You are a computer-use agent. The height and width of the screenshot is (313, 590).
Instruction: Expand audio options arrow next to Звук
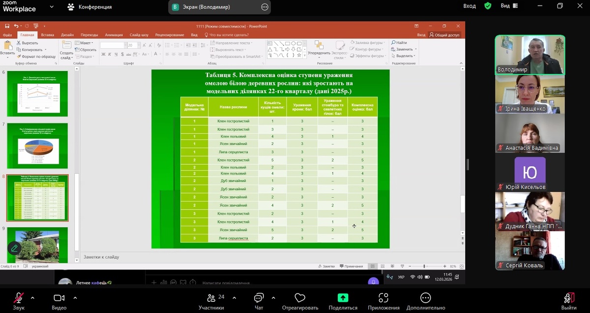point(32,298)
